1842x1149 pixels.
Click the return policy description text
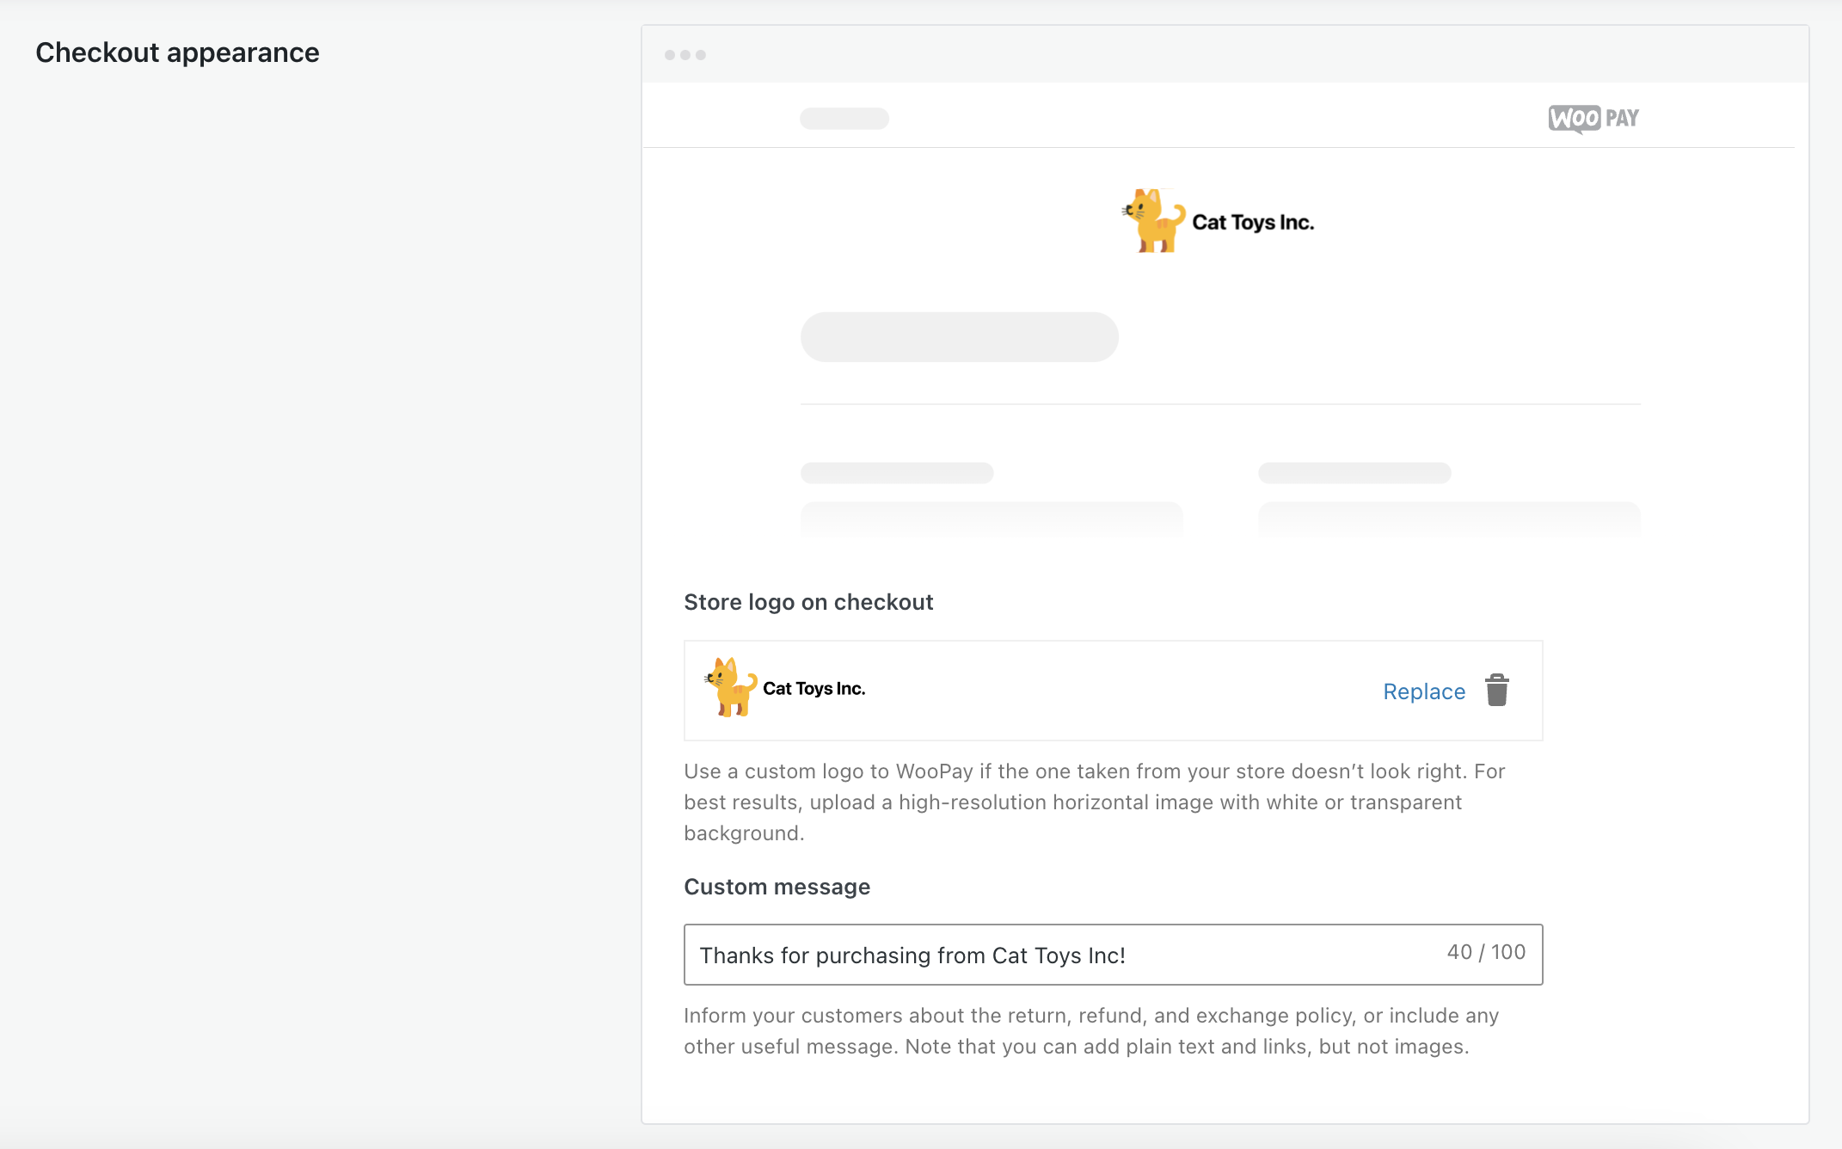point(1091,1030)
